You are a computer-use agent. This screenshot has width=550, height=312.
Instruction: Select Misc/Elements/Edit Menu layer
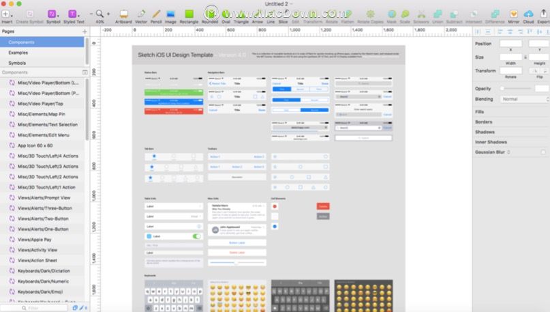coord(44,135)
